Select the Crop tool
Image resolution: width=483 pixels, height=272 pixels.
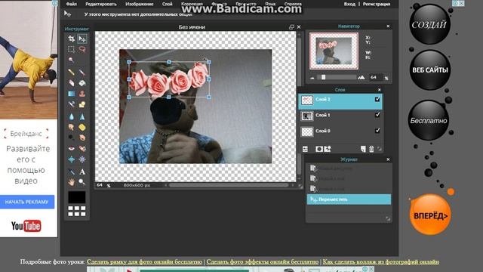(72, 39)
